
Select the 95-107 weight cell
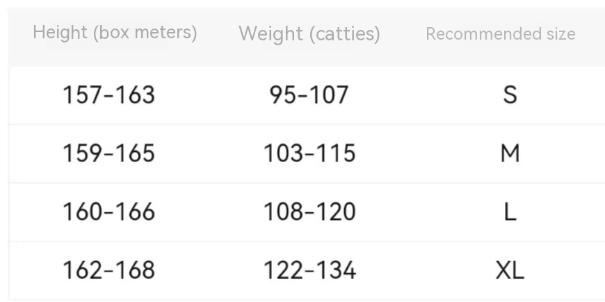coord(309,95)
